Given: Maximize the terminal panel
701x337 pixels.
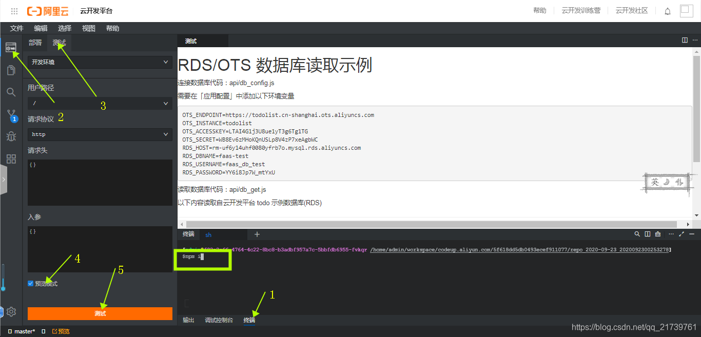Looking at the screenshot, I should click(682, 234).
